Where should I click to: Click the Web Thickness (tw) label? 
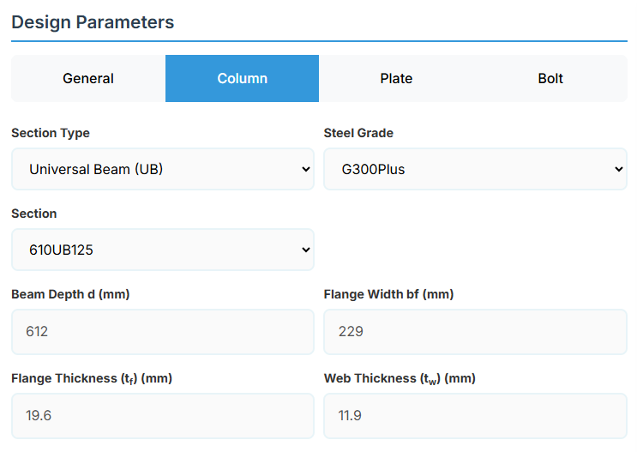400,378
